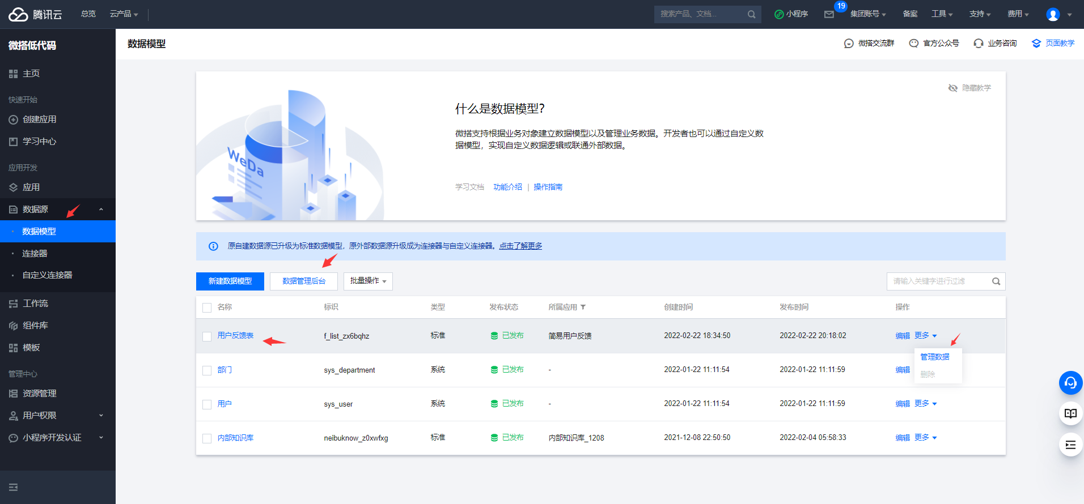1084x504 pixels.
Task: Click the 用户权限 icon
Action: pyautogui.click(x=13, y=416)
